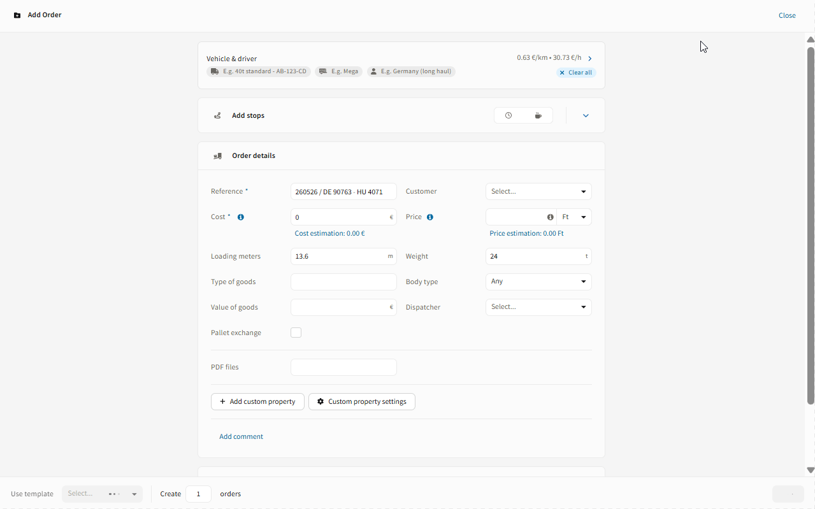The height and width of the screenshot is (509, 815).
Task: Toggle the coffee break option in Add stops
Action: (x=538, y=115)
